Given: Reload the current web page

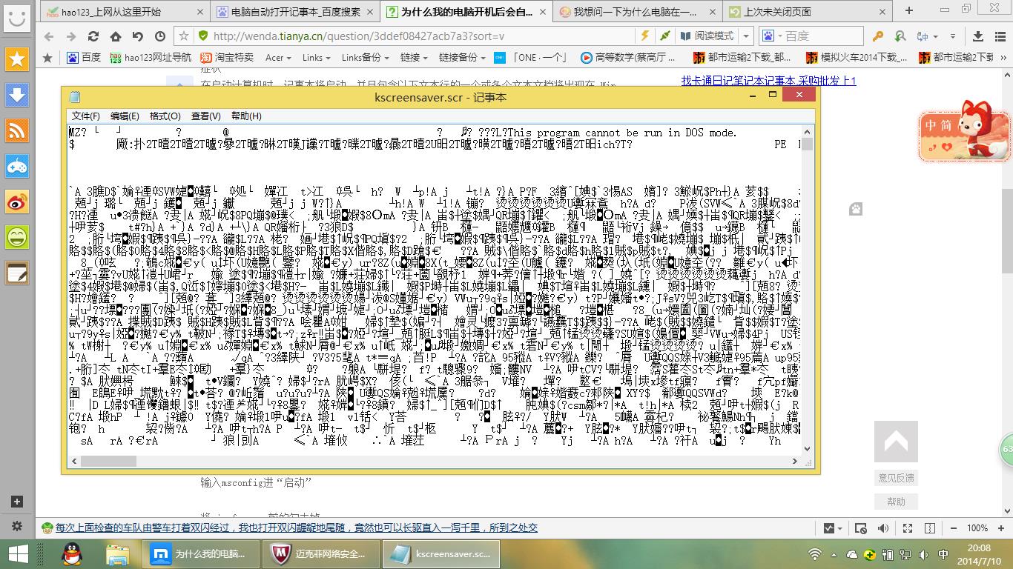Looking at the screenshot, I should click(93, 36).
